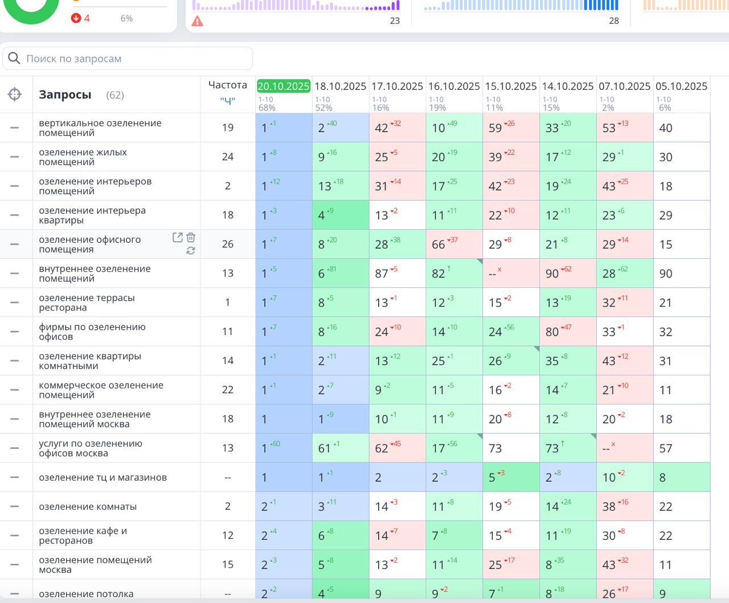This screenshot has width=729, height=603.
Task: Click the 68% visibility value under 20.10.2025
Action: (x=267, y=108)
